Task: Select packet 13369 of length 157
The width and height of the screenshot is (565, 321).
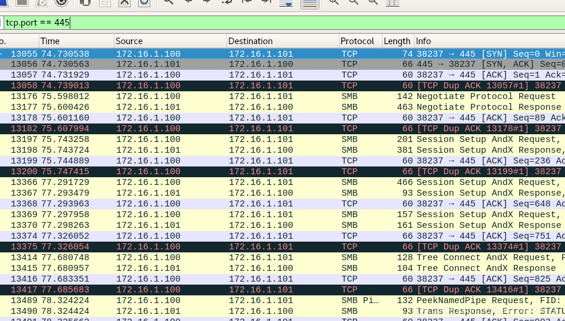Action: [x=282, y=215]
